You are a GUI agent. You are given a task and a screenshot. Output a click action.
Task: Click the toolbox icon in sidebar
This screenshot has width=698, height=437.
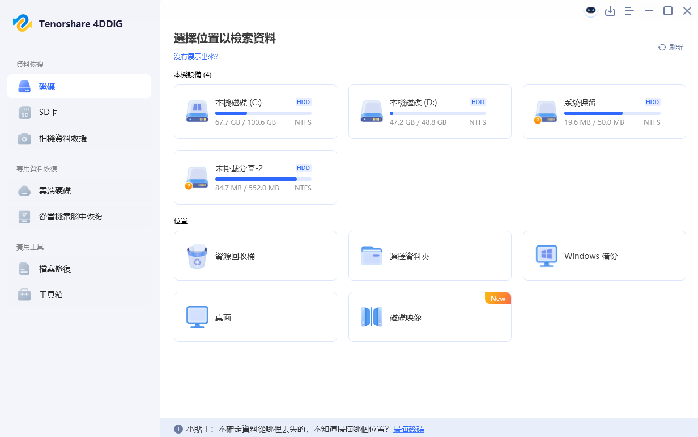(24, 295)
